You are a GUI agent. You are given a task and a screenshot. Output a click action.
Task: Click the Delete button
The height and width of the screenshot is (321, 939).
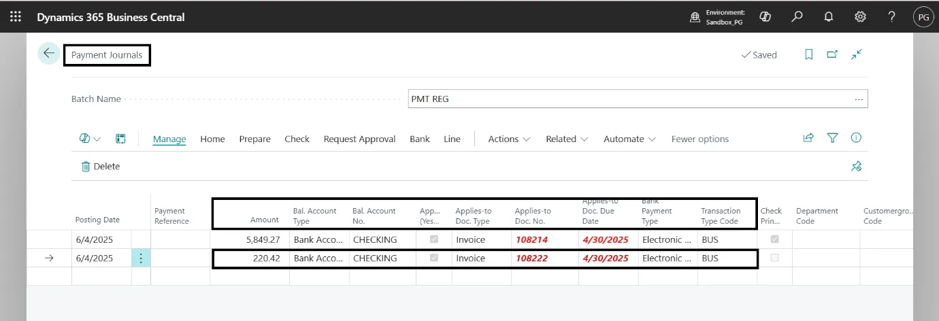click(x=101, y=166)
